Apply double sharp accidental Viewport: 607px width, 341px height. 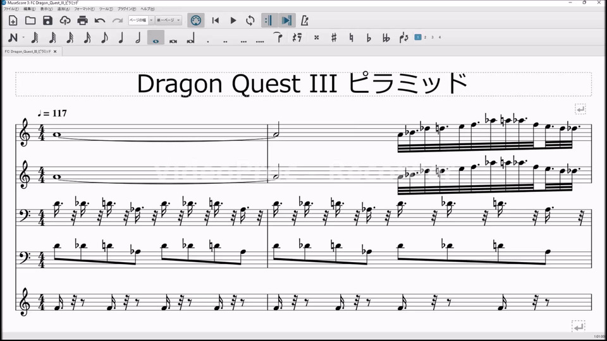click(316, 37)
